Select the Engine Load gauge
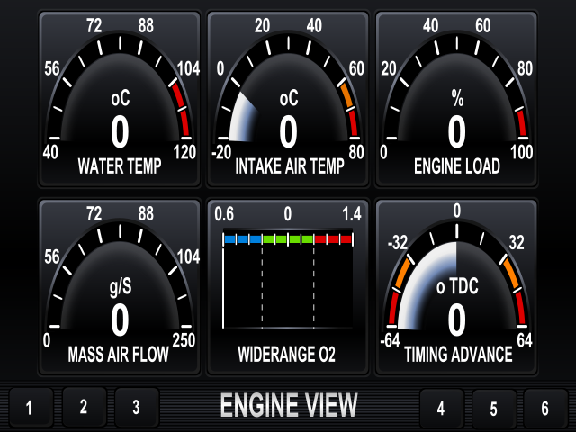576x432 pixels. click(x=456, y=99)
